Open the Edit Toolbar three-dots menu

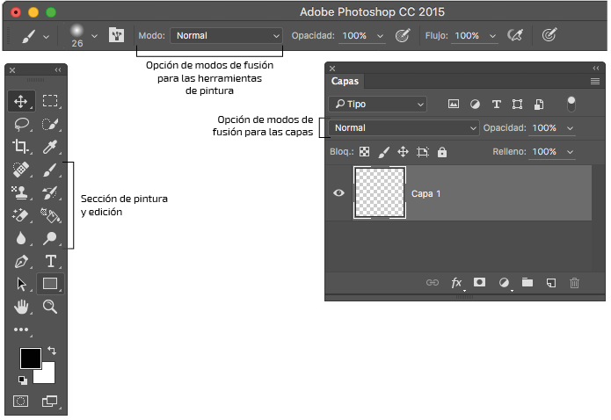[21, 329]
